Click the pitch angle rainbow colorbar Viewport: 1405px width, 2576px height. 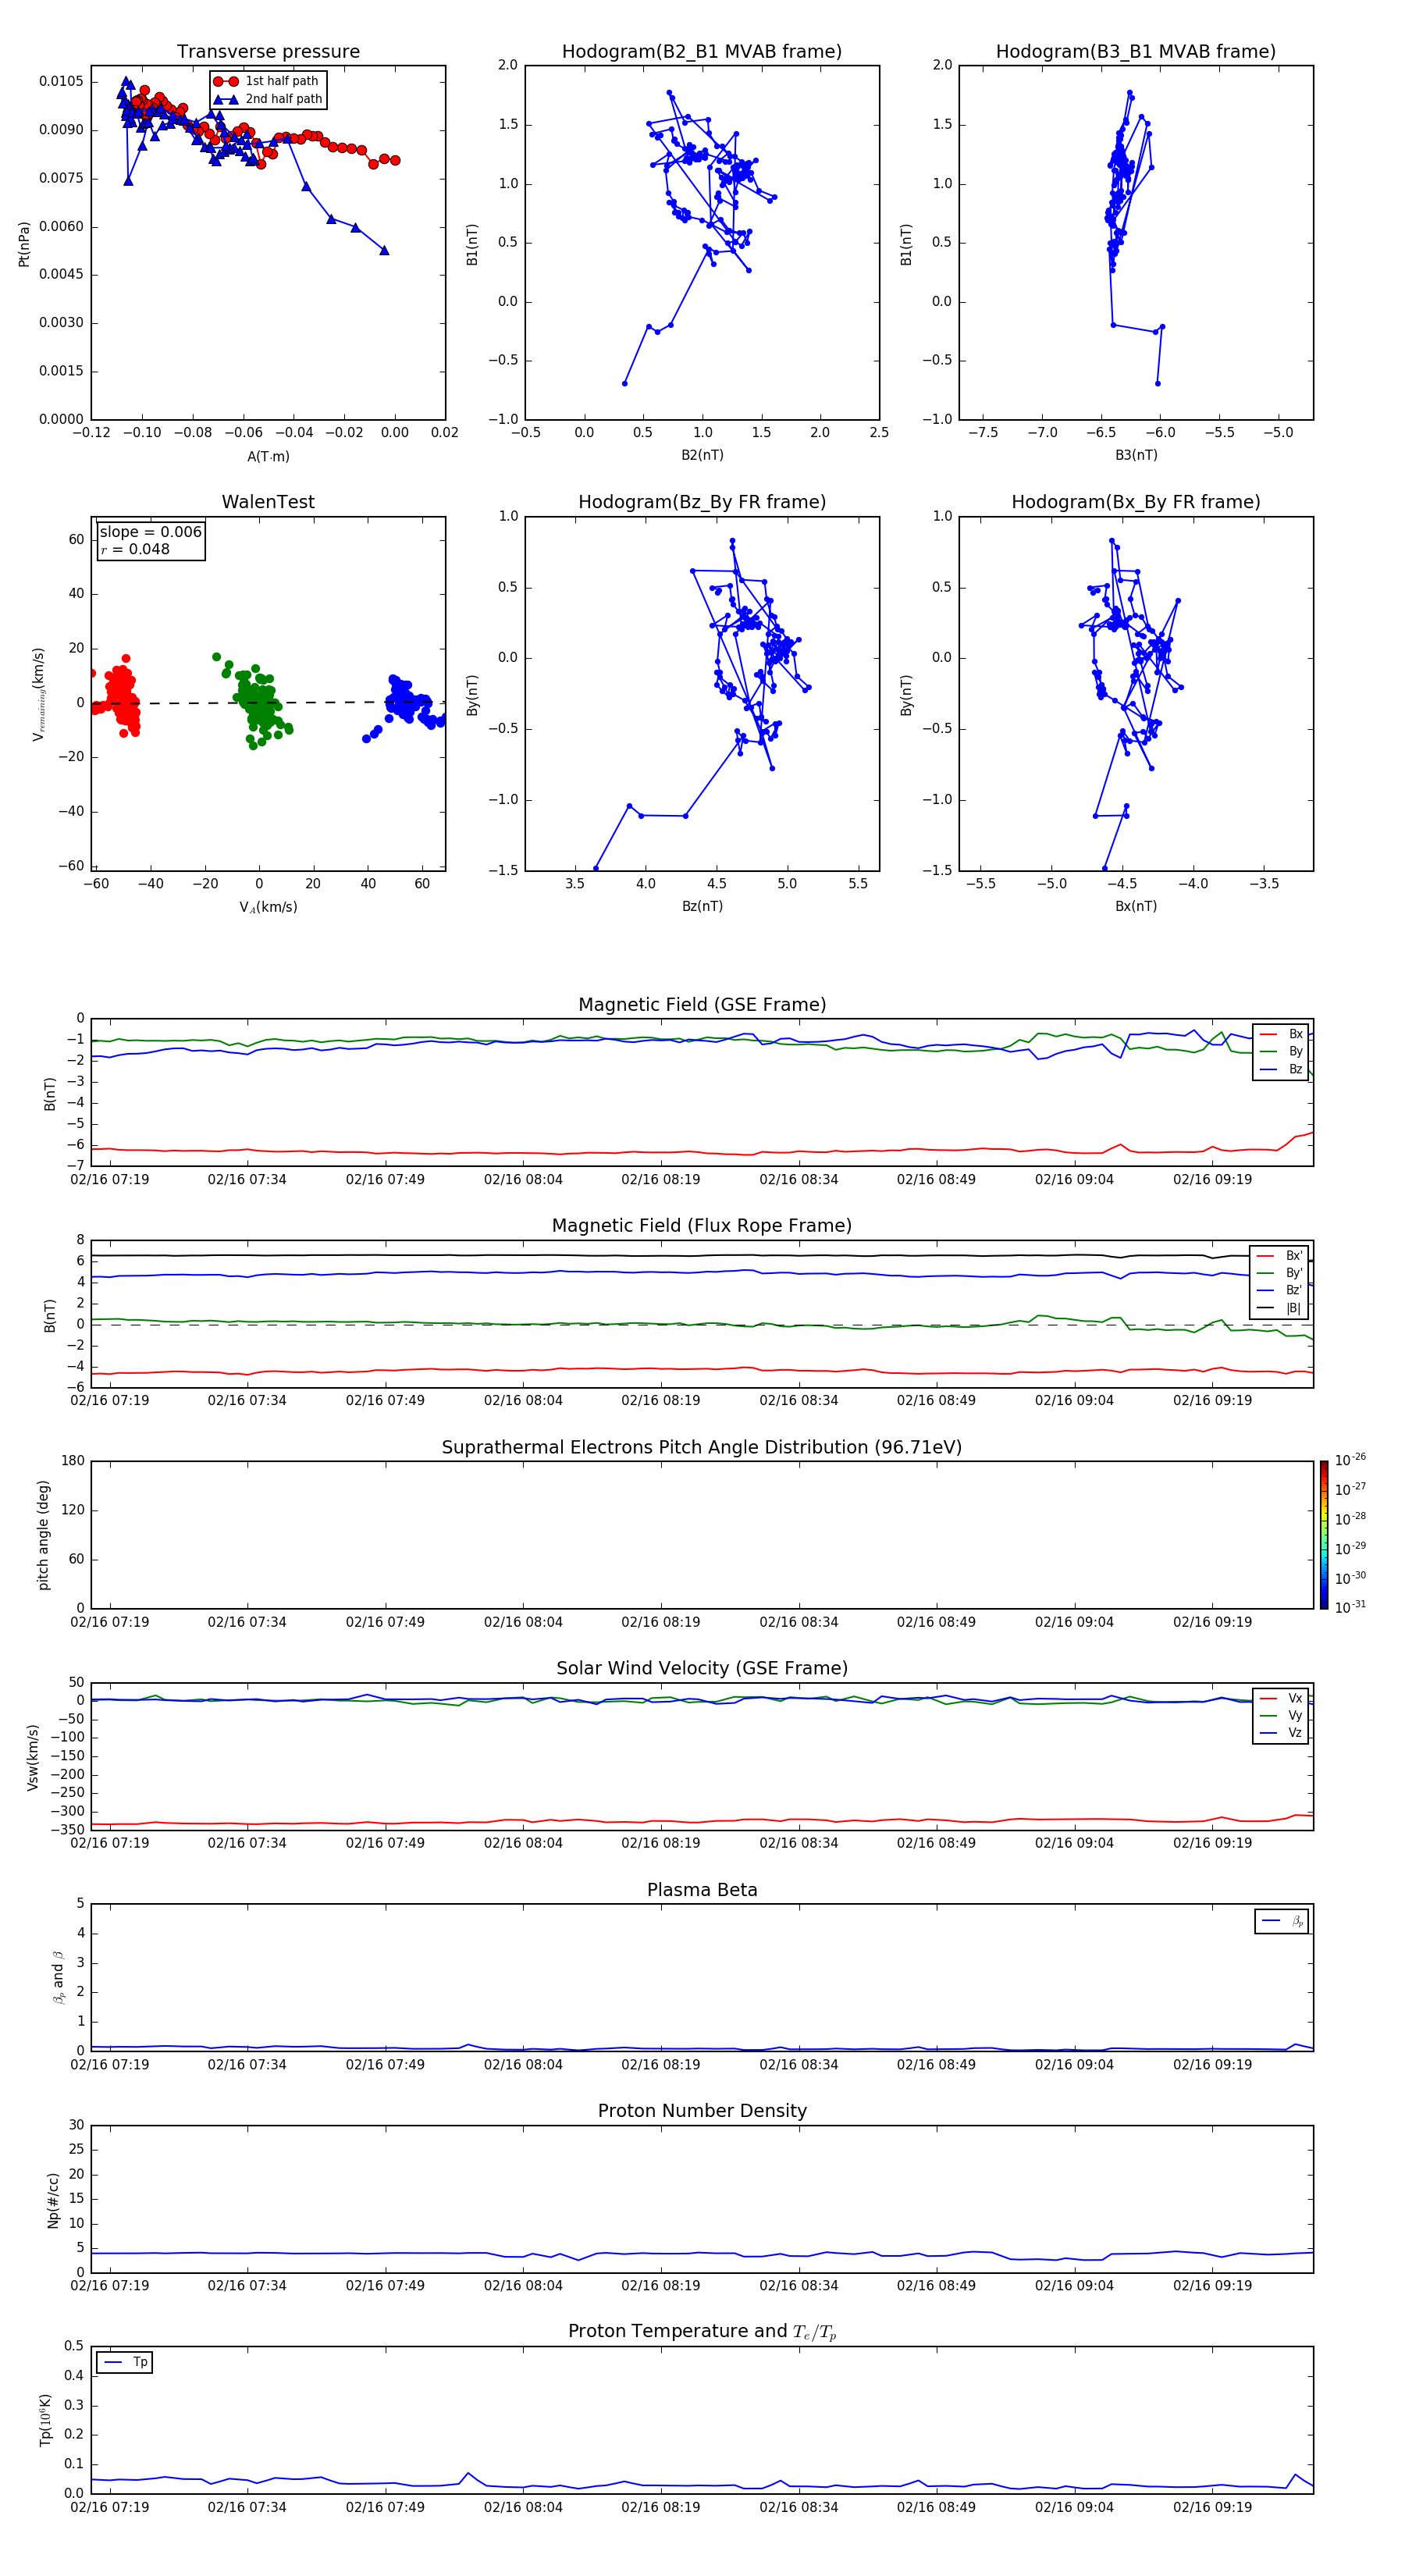pyautogui.click(x=1324, y=1535)
